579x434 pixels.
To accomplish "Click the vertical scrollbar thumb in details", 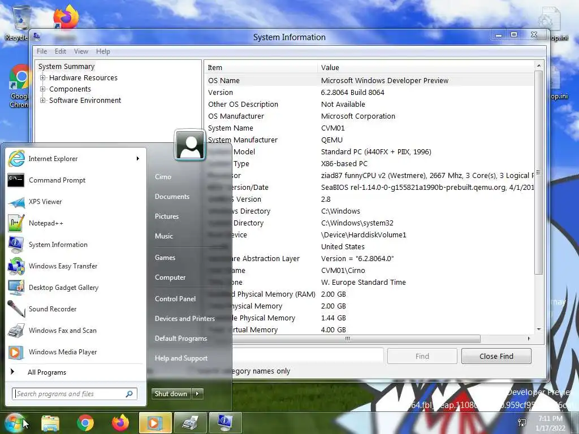I will point(538,173).
